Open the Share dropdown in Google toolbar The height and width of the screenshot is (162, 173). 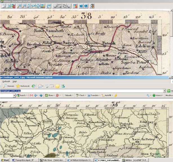(x=50, y=95)
